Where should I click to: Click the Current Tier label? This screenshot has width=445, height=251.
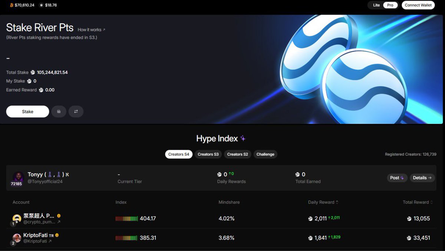click(130, 182)
